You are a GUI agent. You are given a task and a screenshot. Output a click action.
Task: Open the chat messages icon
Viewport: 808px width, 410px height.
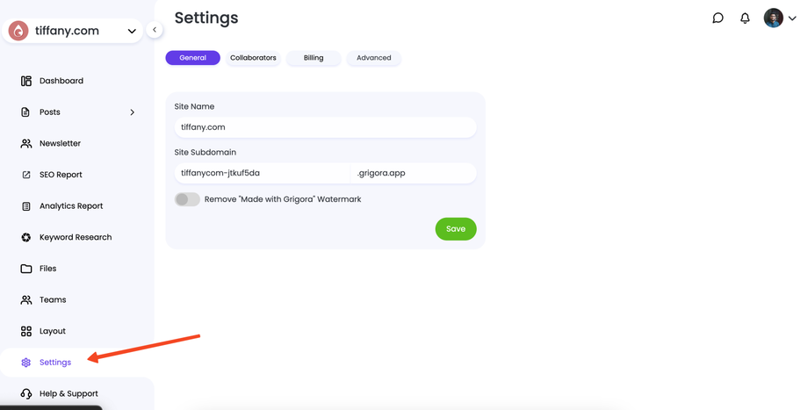click(718, 18)
